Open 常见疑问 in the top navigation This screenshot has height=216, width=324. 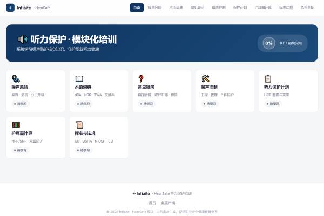pyautogui.click(x=197, y=8)
